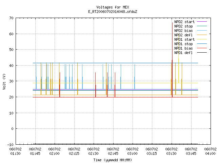The image size is (217, 163).
Task: Click the x-axis tick label 060702 01:30
Action: (15, 151)
